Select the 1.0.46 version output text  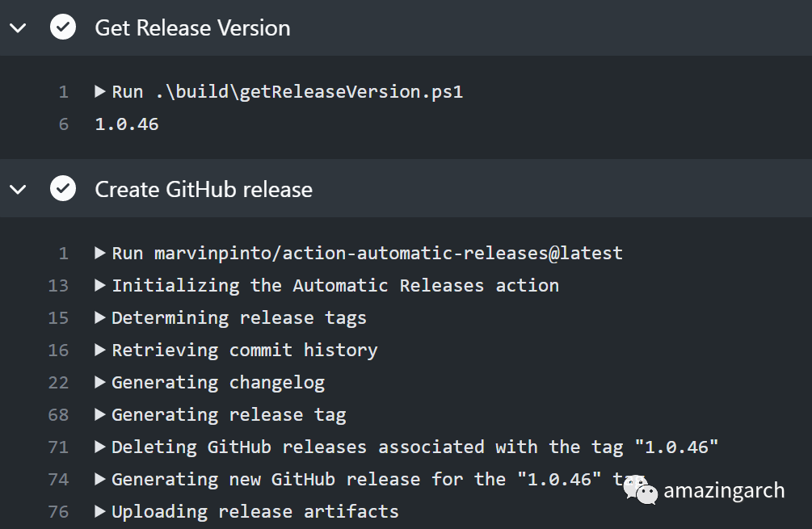point(127,124)
